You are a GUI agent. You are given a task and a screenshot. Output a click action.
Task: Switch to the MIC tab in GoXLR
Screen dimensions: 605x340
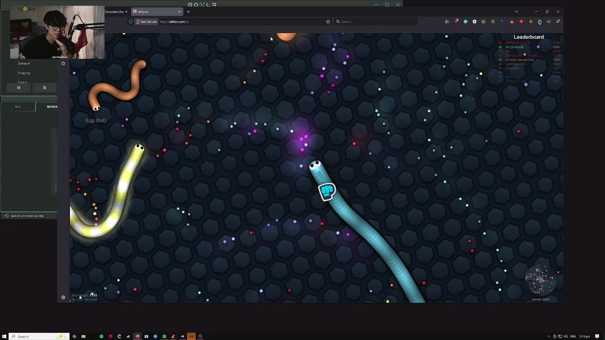click(18, 107)
